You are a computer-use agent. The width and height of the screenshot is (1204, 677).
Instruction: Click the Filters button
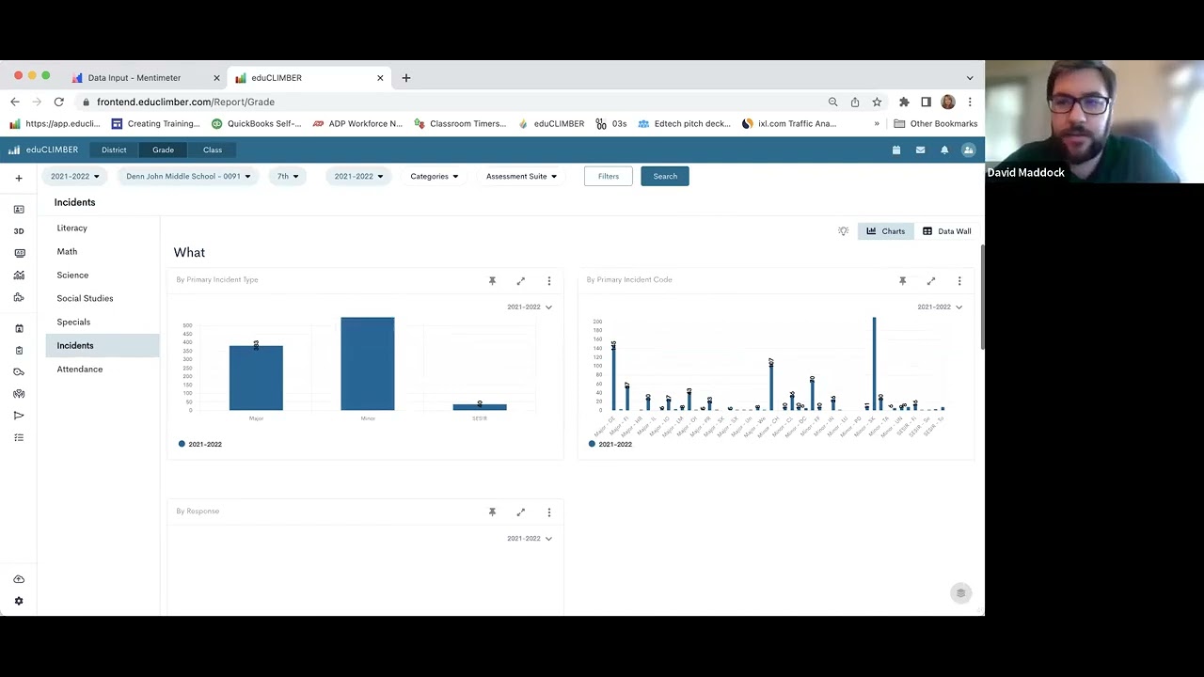click(609, 176)
